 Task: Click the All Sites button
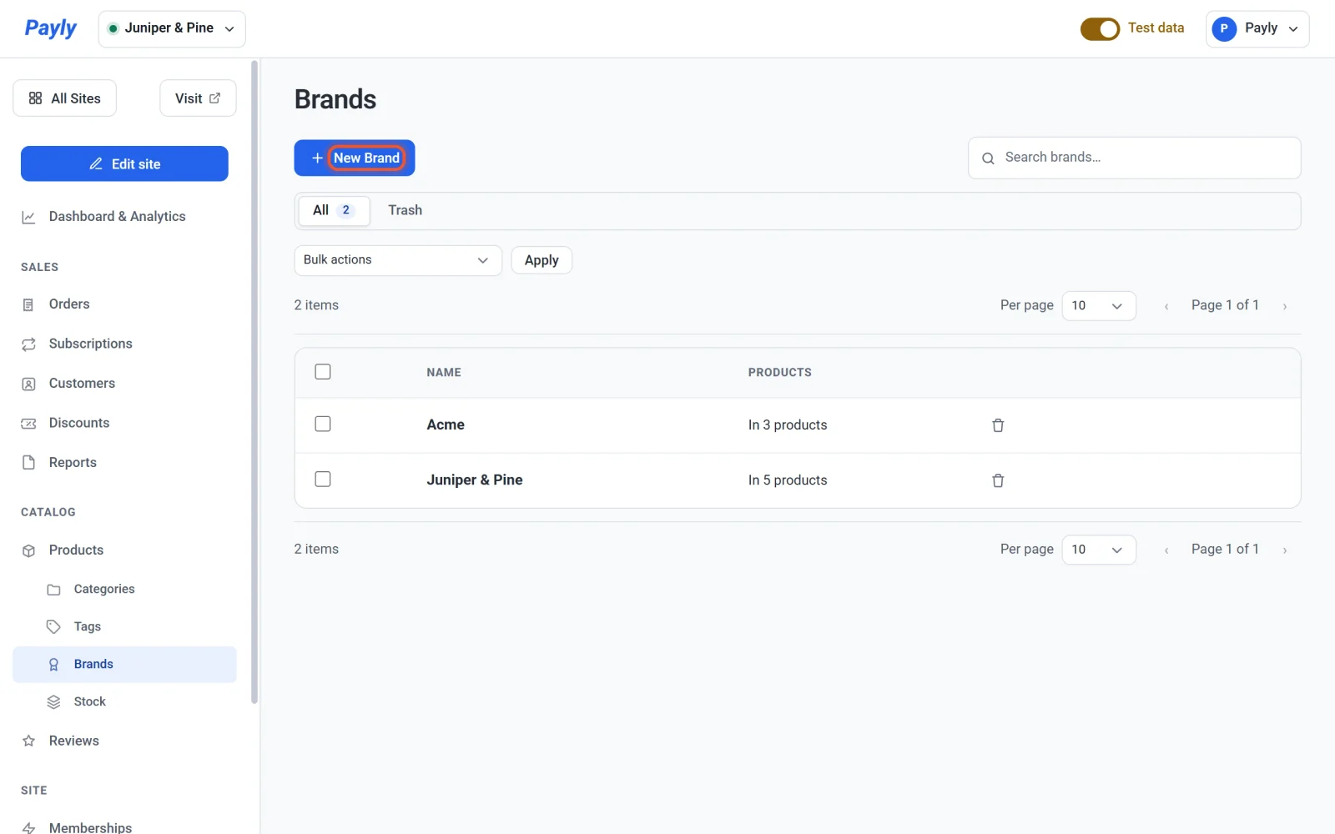pos(64,98)
